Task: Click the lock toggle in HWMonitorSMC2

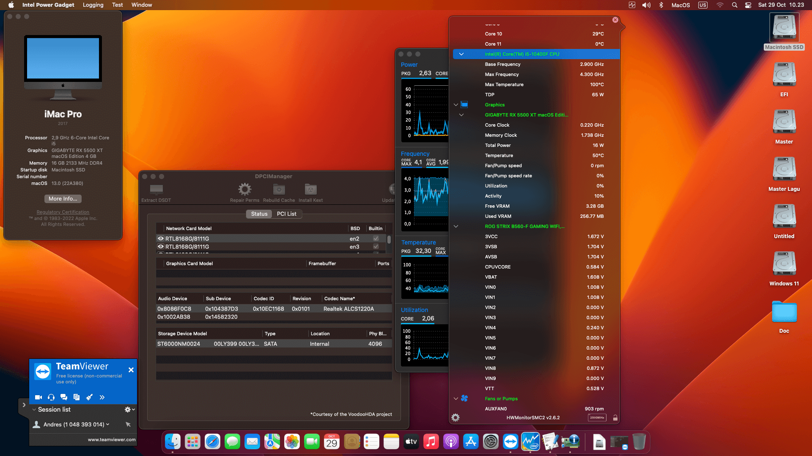Action: tap(615, 418)
